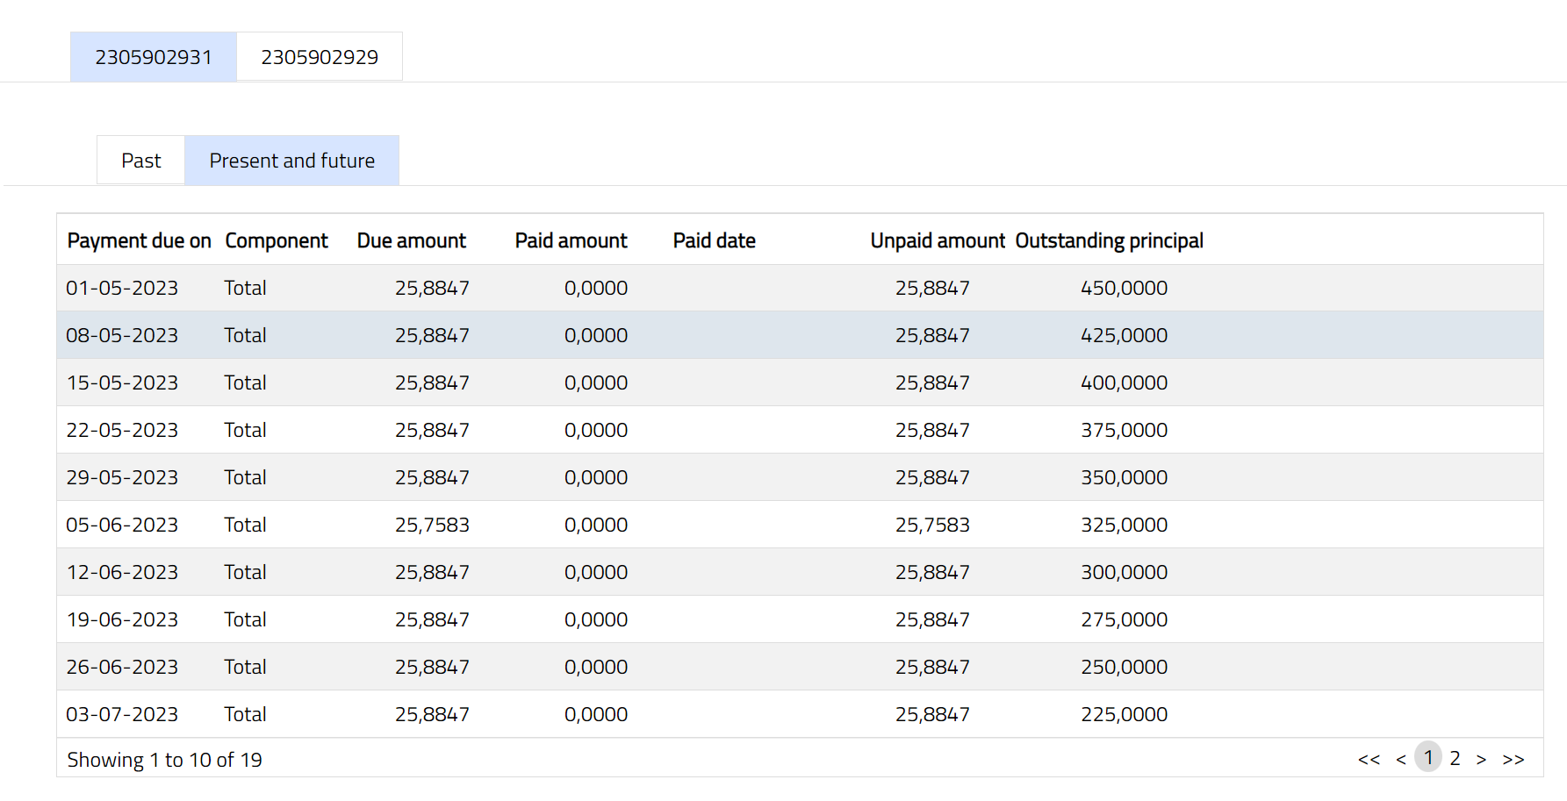Click the Due amount column header
This screenshot has height=801, width=1567.
(x=411, y=240)
